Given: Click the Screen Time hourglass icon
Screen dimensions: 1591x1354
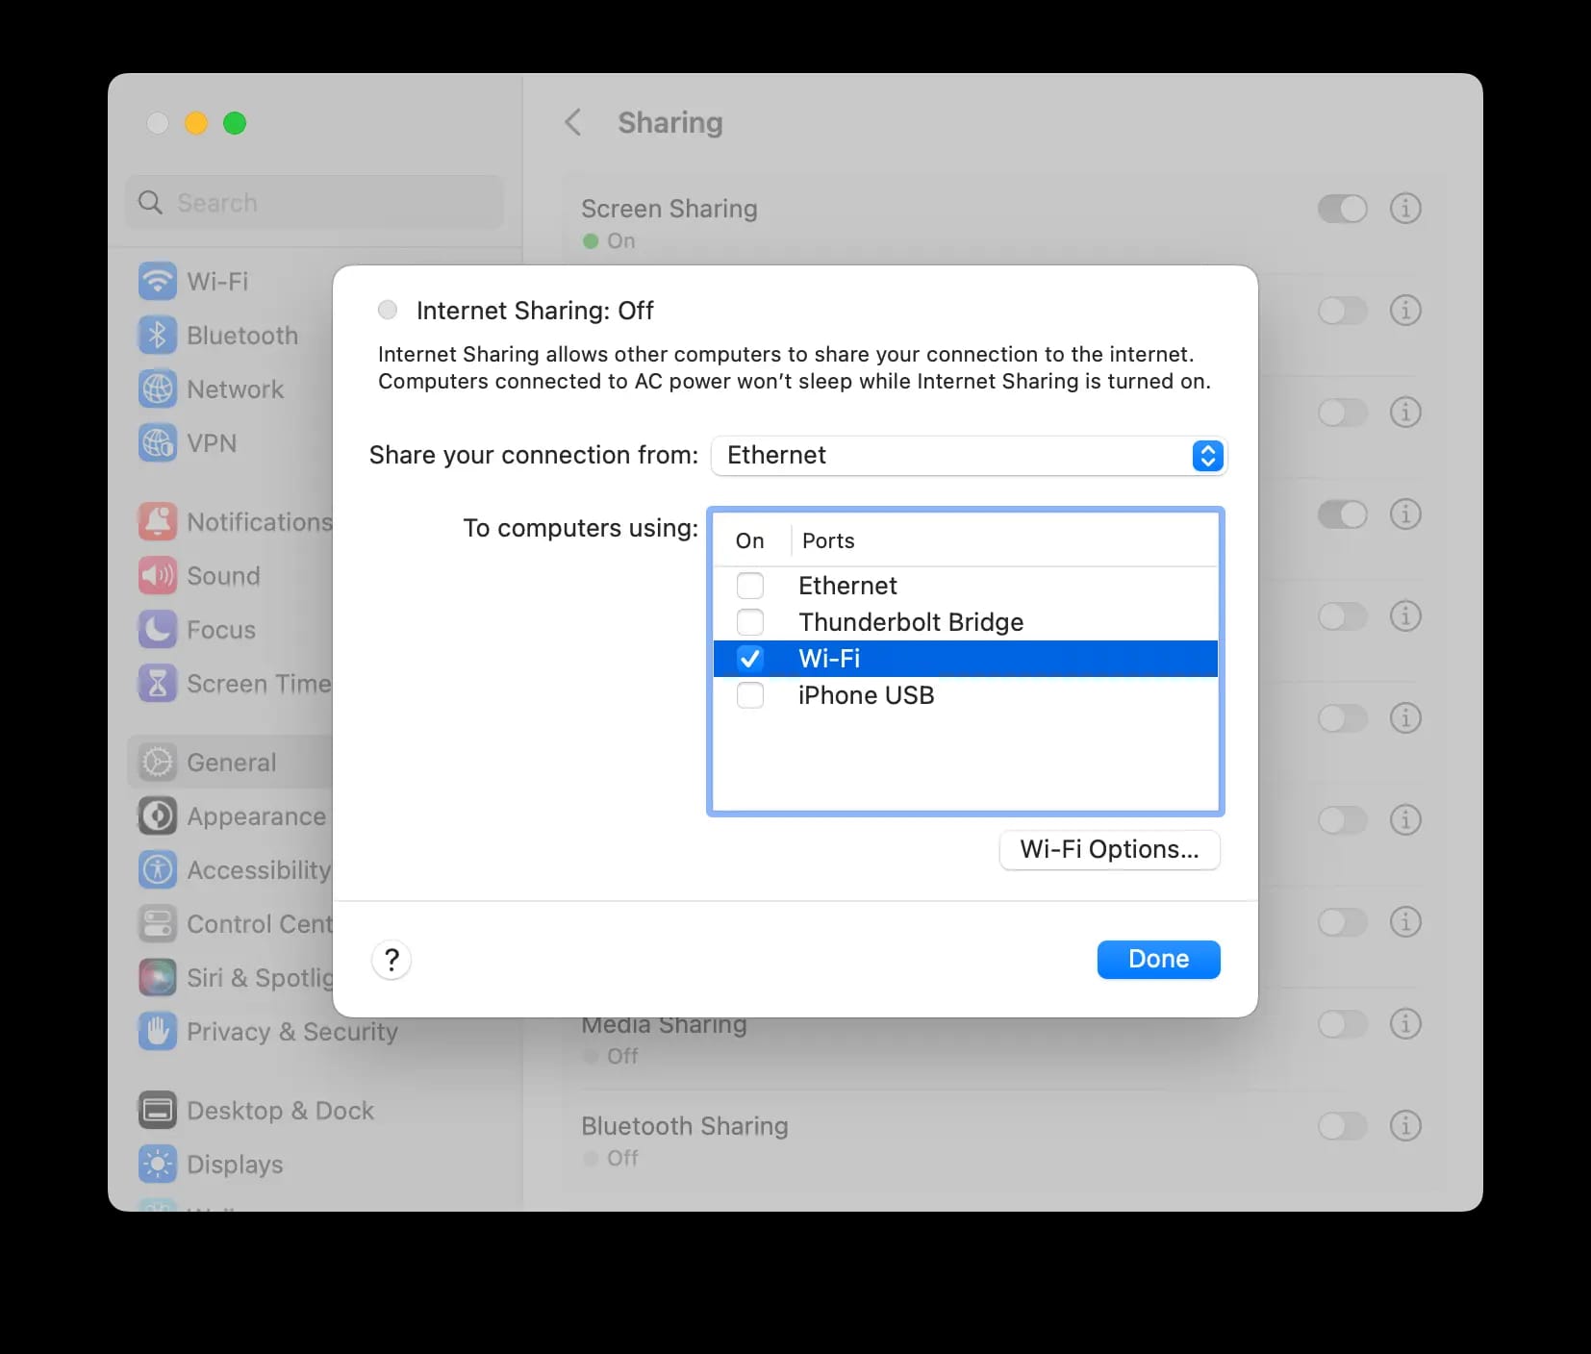Looking at the screenshot, I should click(x=157, y=684).
